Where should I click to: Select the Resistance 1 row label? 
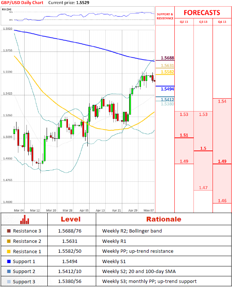point(27,251)
